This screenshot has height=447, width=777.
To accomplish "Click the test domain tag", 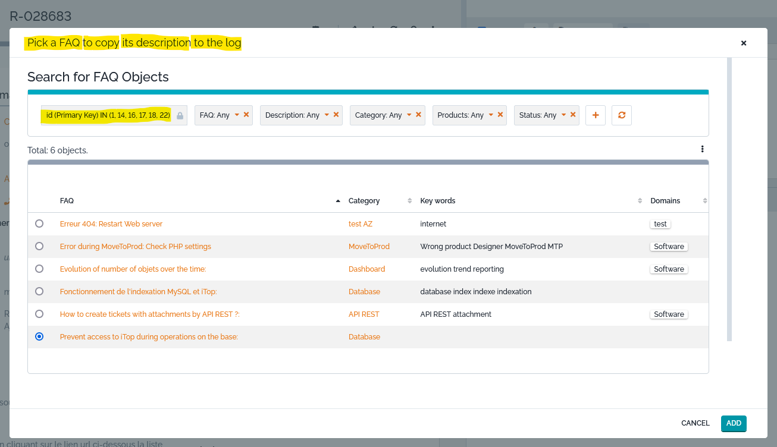I will click(660, 224).
